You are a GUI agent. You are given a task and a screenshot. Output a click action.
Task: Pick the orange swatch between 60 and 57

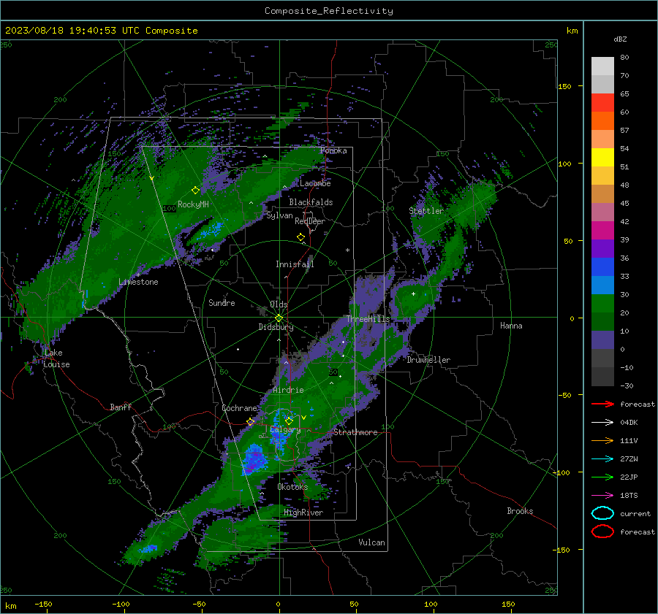click(602, 121)
